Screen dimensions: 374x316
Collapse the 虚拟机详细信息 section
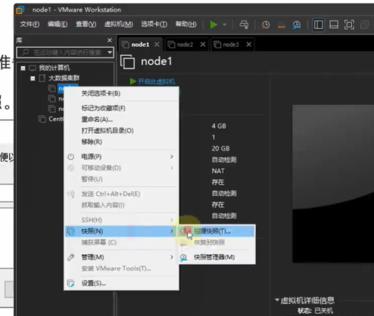[277, 300]
